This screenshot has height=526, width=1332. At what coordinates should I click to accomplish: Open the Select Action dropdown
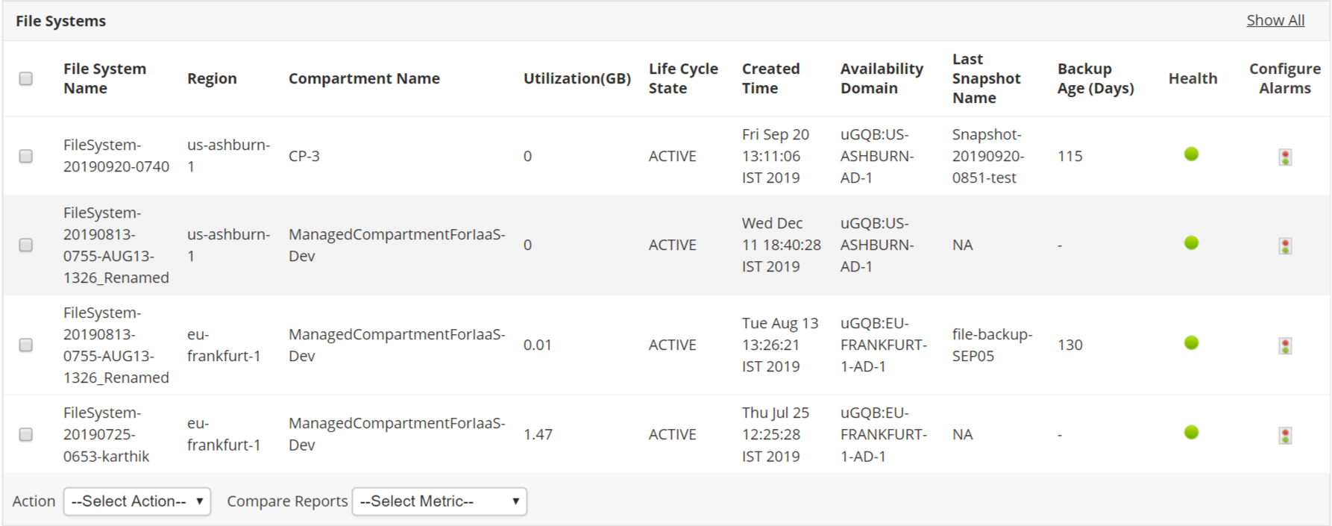click(137, 501)
